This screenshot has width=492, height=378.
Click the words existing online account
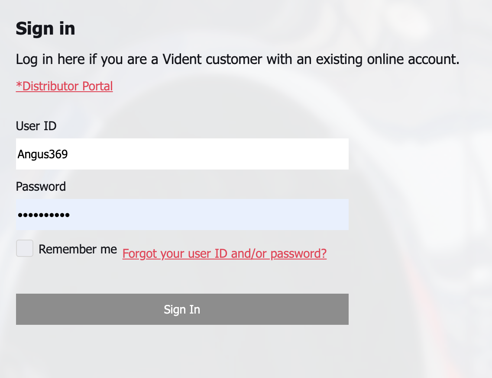point(388,60)
